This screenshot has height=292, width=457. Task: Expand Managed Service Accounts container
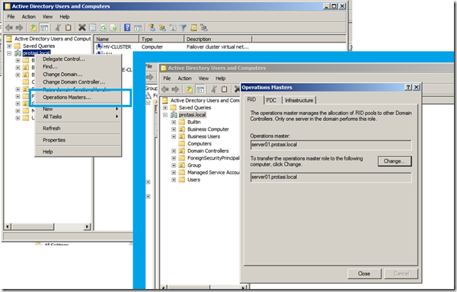click(174, 173)
